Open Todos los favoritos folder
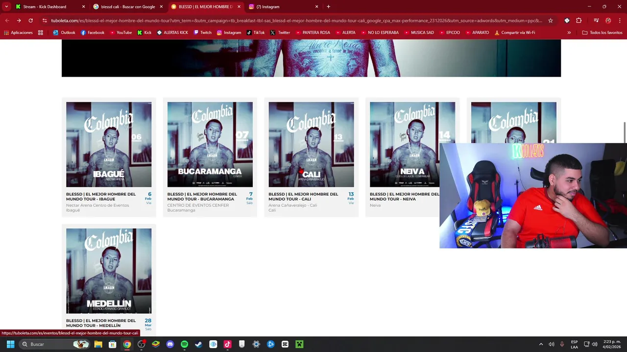The height and width of the screenshot is (352, 627). coord(602,33)
